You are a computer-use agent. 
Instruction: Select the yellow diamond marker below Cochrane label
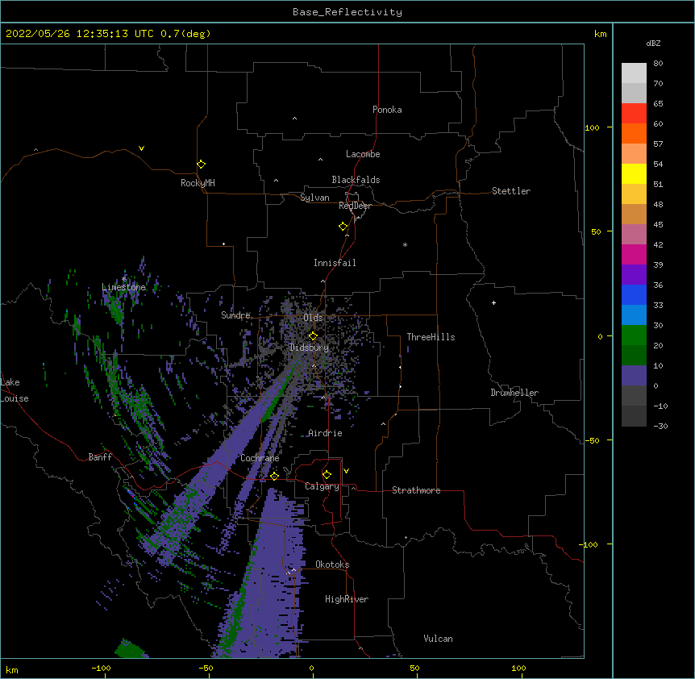coord(274,477)
